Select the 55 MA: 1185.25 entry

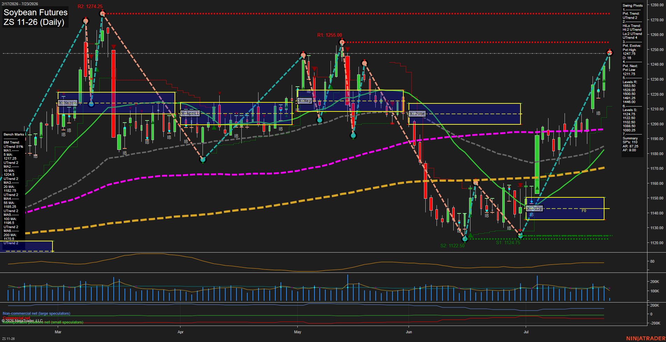[x=10, y=205]
